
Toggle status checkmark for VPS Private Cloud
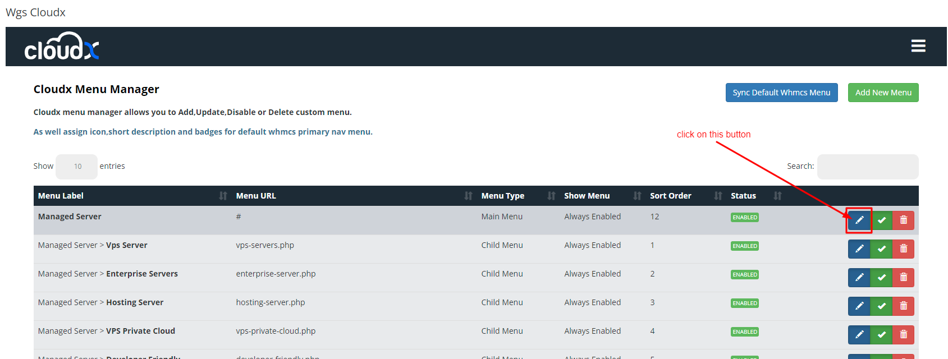pos(881,334)
